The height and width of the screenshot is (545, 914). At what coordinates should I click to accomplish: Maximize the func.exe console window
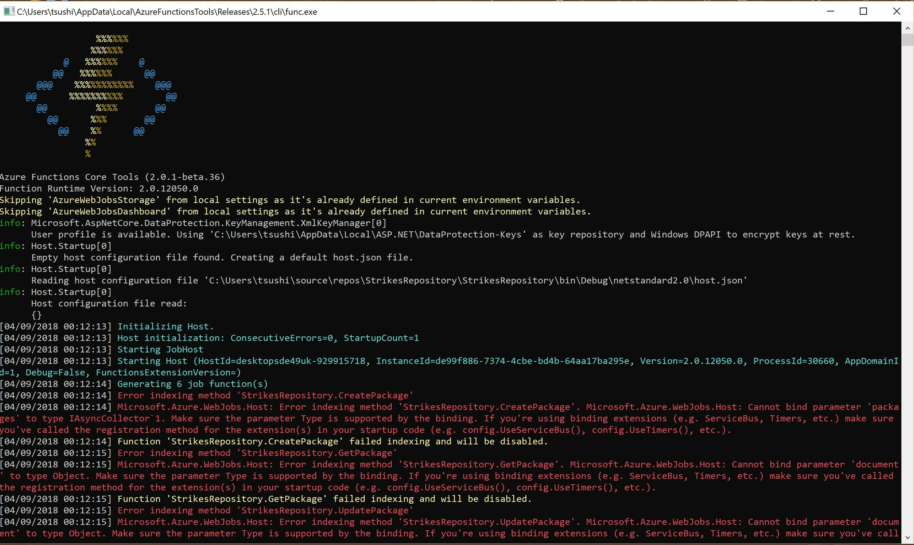pyautogui.click(x=863, y=11)
